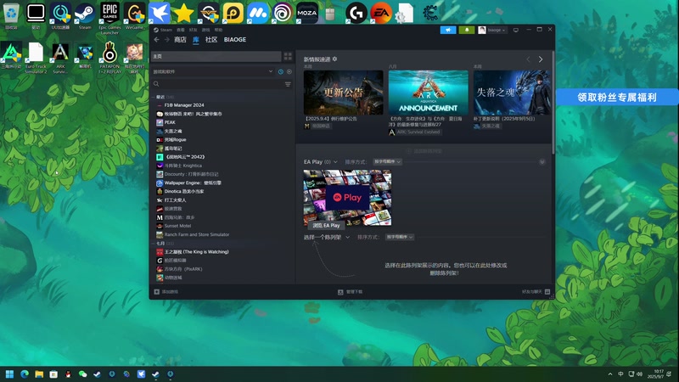Switch to Big Picture mode monitor icon
Viewport: 679px width, 382px height.
(516, 30)
